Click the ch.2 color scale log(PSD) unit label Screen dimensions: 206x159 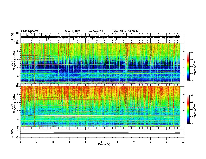195,110
